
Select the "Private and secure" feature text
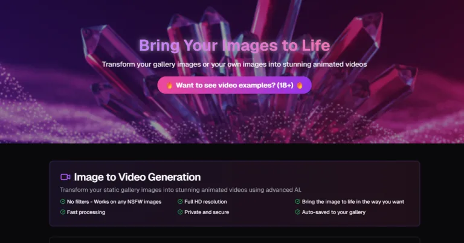207,212
